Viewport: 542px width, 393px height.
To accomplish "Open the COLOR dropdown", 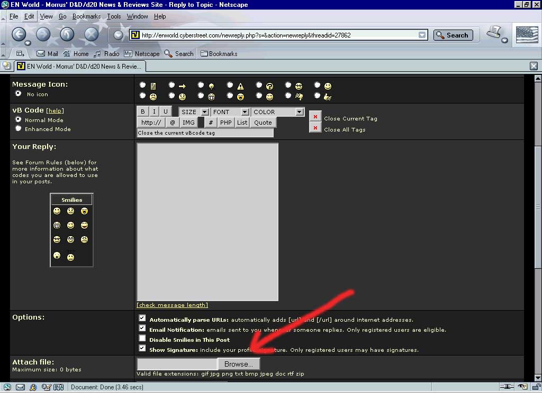I will [x=277, y=112].
